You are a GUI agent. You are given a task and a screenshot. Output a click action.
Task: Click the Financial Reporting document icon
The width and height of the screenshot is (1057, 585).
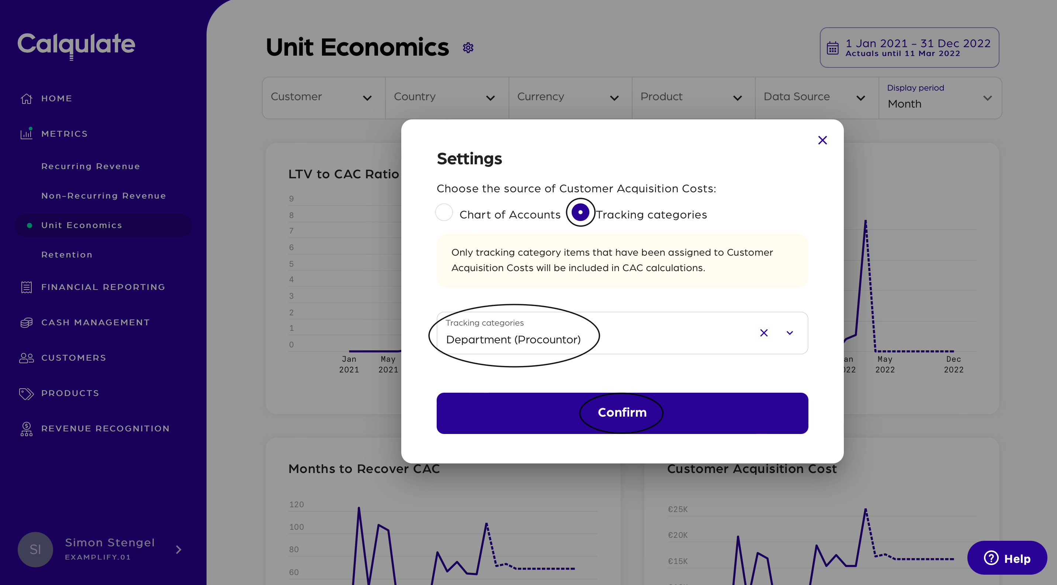coord(26,287)
